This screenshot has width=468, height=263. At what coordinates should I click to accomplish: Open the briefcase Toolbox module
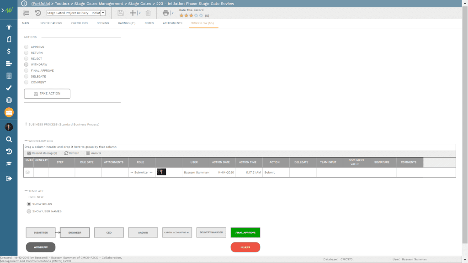pos(9,112)
